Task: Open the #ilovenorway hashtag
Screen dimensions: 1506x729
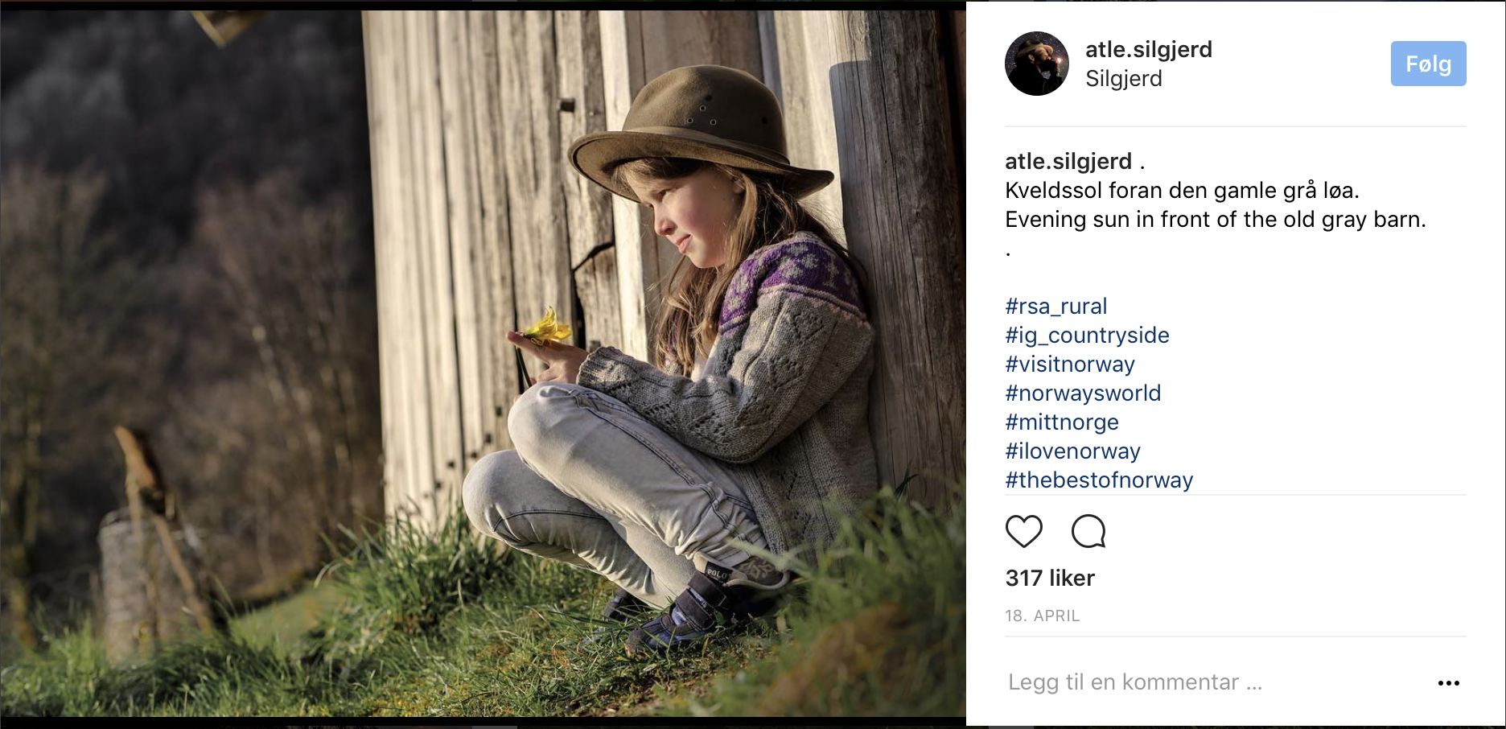Action: click(1072, 451)
